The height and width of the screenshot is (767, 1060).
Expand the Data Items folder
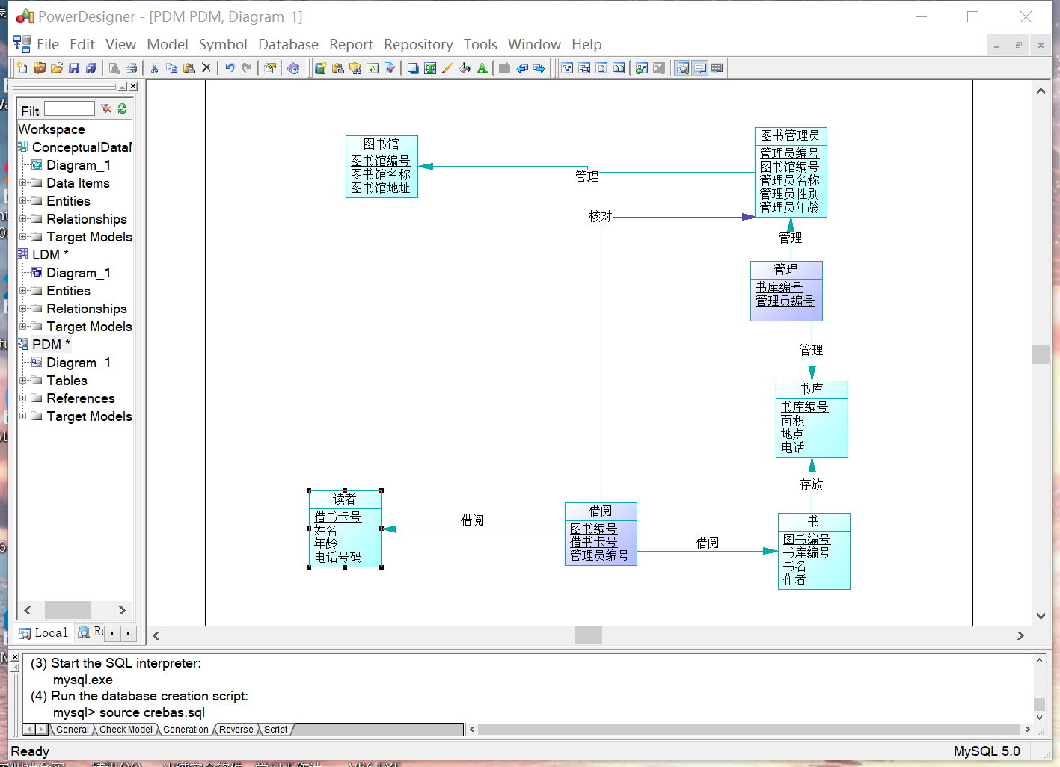click(23, 183)
